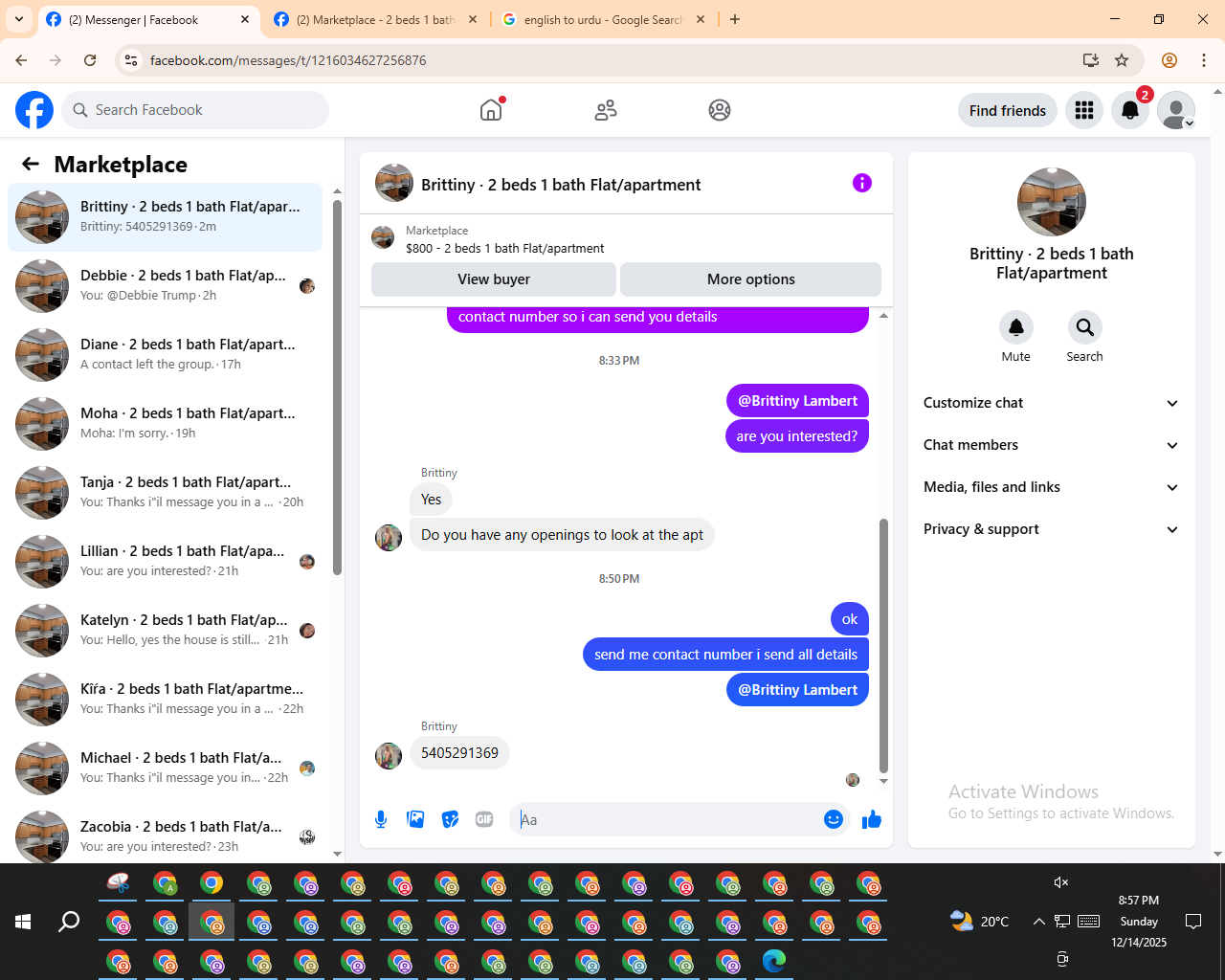The image size is (1225, 980).
Task: Open conversation information purple icon
Action: (x=862, y=183)
